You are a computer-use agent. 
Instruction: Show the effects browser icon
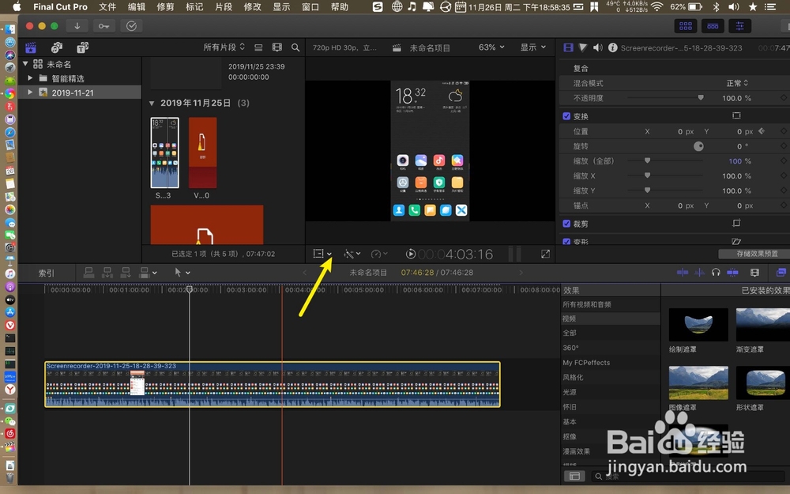point(781,273)
